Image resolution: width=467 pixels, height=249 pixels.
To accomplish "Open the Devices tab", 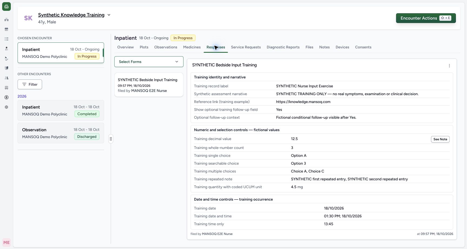I will coord(342,47).
